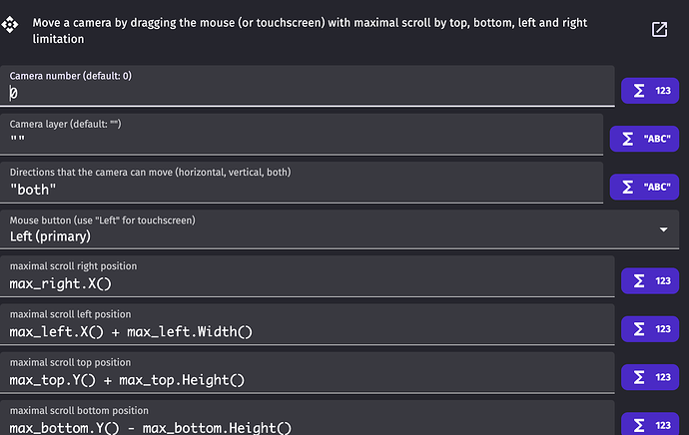Image resolution: width=689 pixels, height=435 pixels.
Task: Focus the Camera number input field
Action: (310, 93)
